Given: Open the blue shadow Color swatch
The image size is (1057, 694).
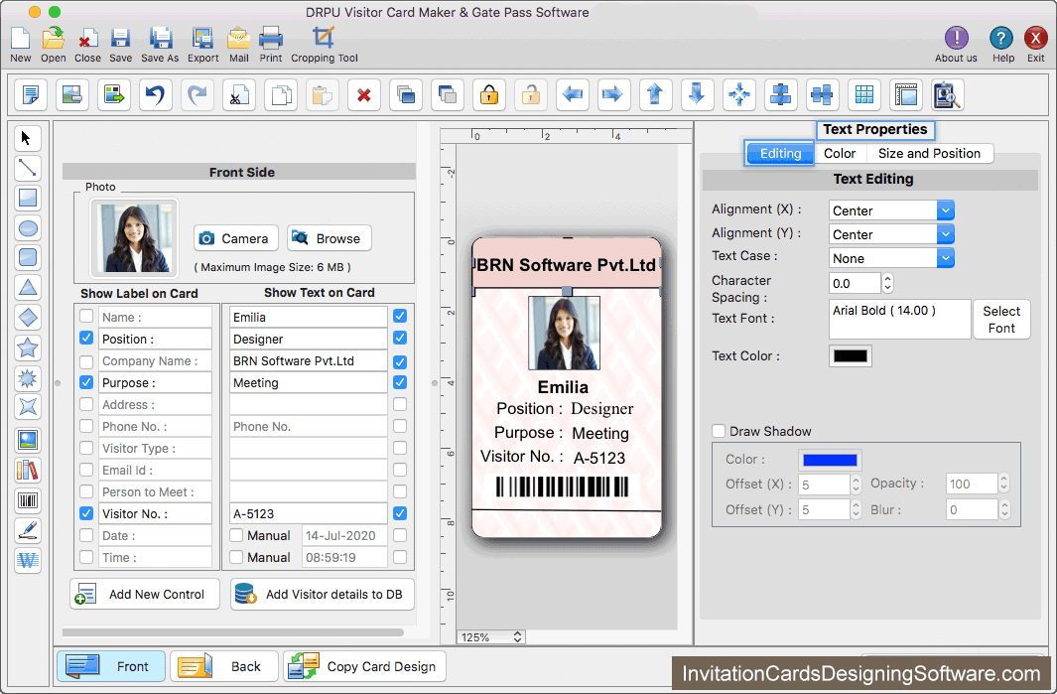Looking at the screenshot, I should coord(830,460).
